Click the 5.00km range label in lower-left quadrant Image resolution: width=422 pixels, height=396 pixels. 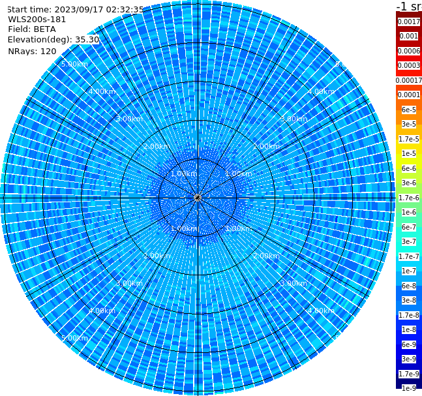pyautogui.click(x=74, y=338)
